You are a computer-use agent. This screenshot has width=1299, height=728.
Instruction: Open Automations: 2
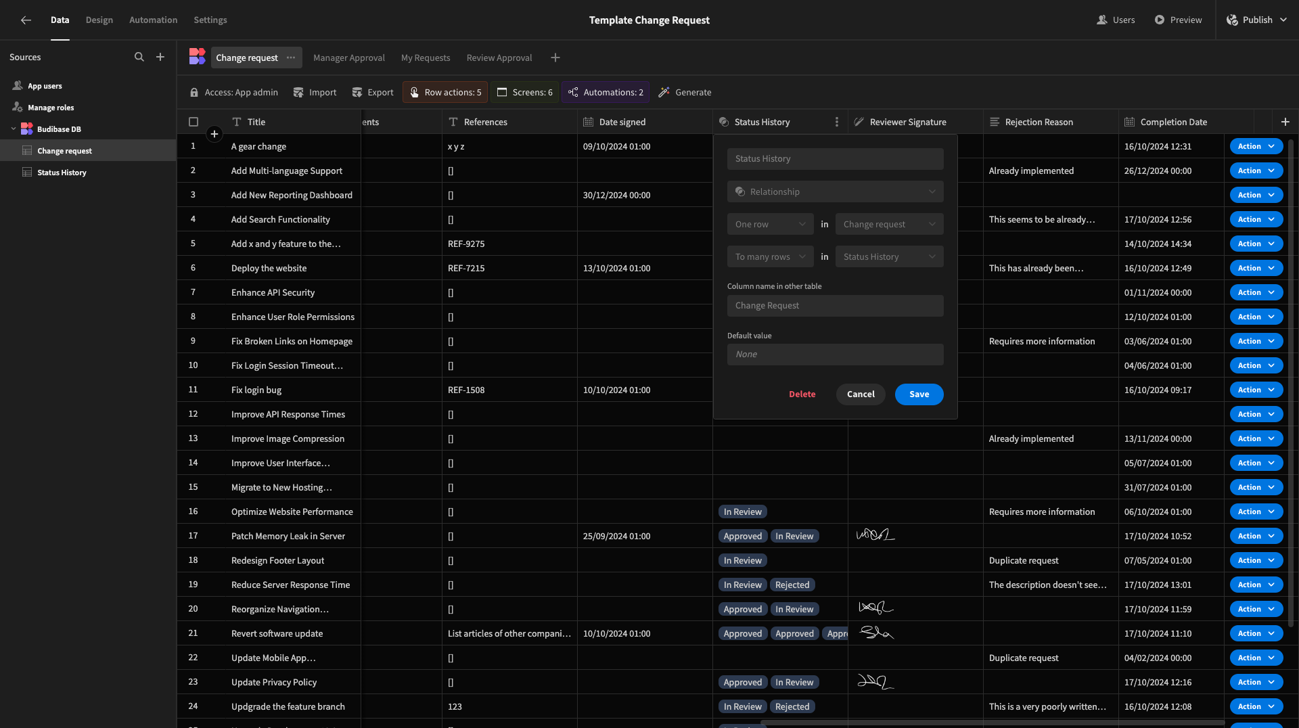click(x=606, y=92)
